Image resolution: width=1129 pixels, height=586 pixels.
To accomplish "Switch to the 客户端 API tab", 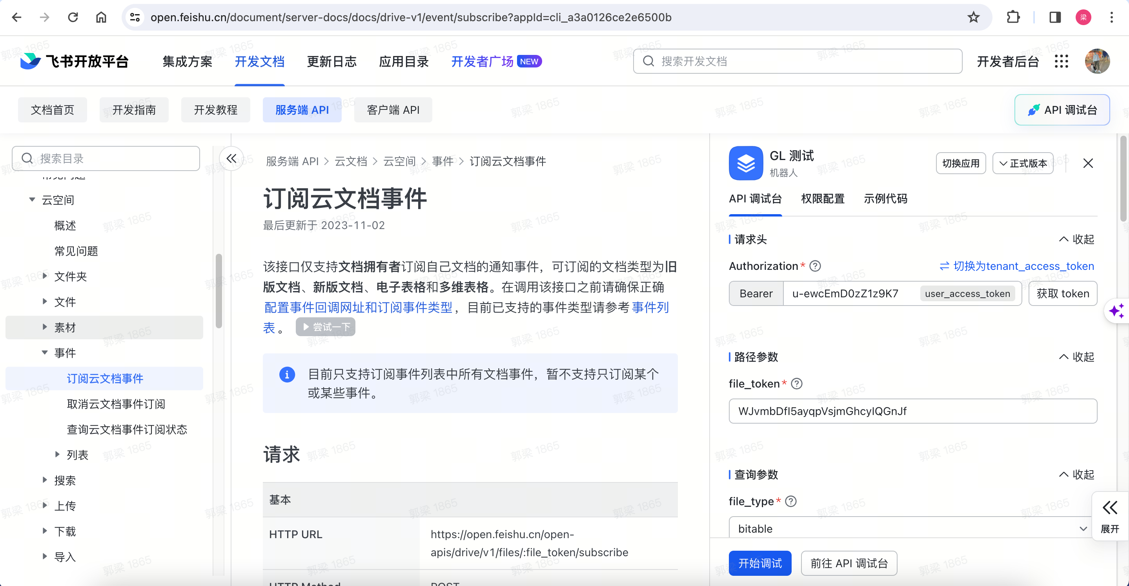I will [393, 109].
